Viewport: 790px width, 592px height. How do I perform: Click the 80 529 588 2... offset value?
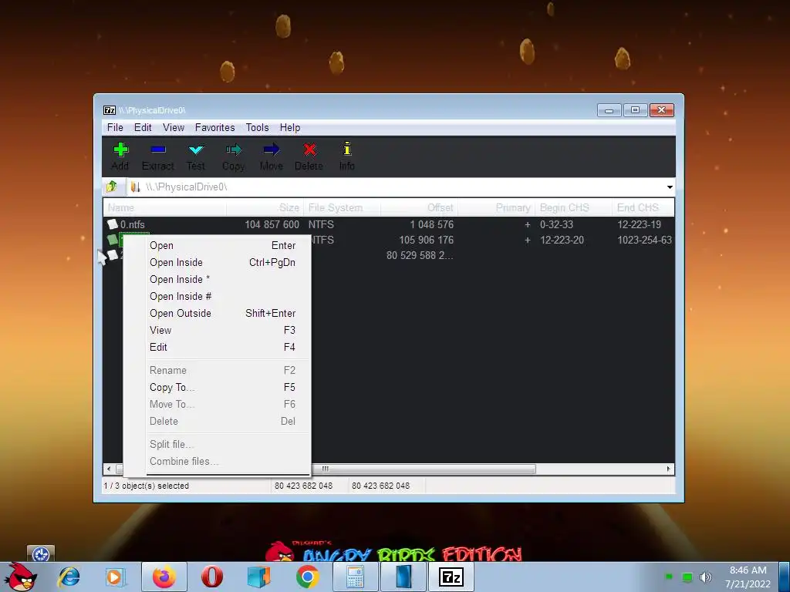pos(420,256)
